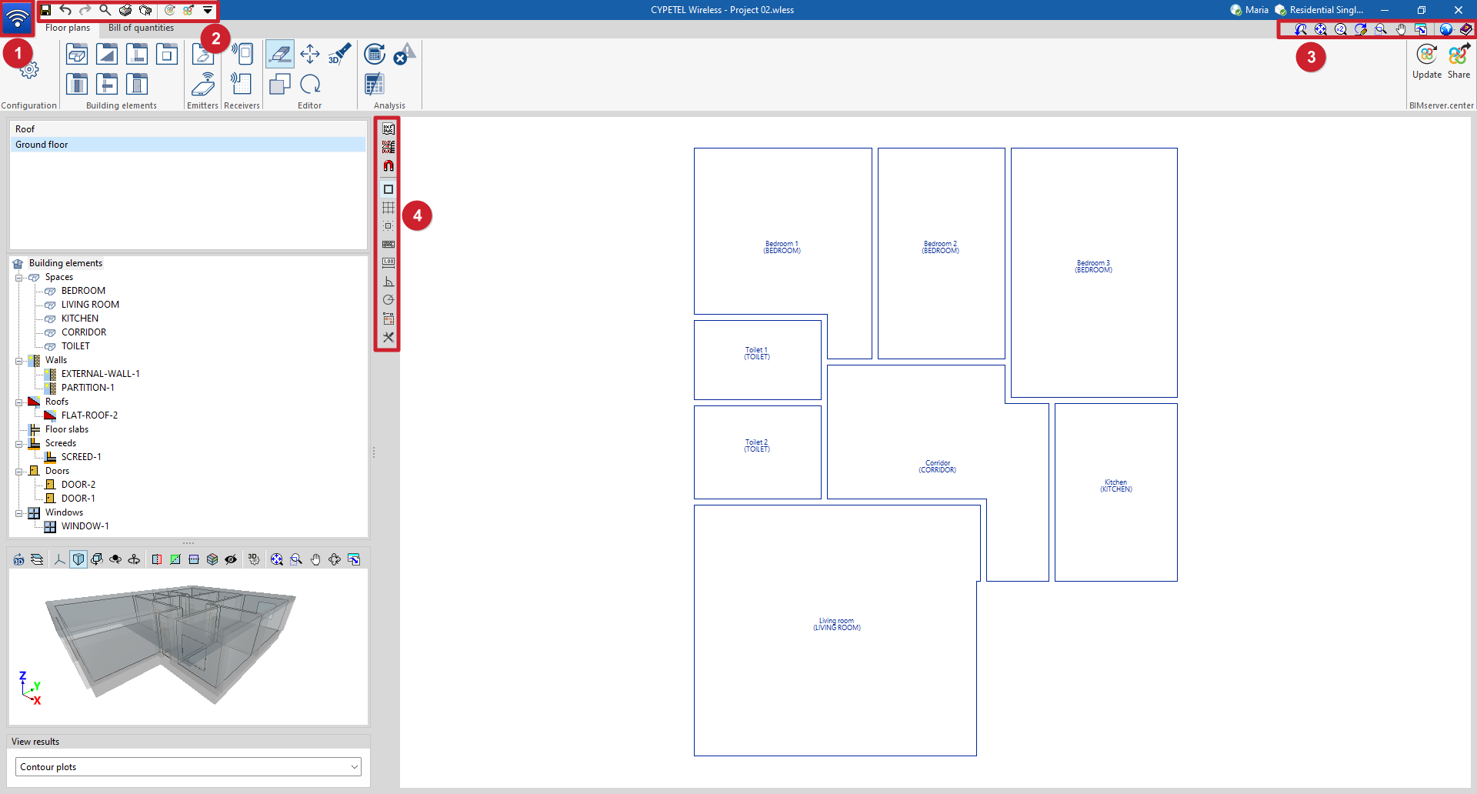Click the receiver grid icon in Receivers
This screenshot has height=794, width=1477.
242,84
